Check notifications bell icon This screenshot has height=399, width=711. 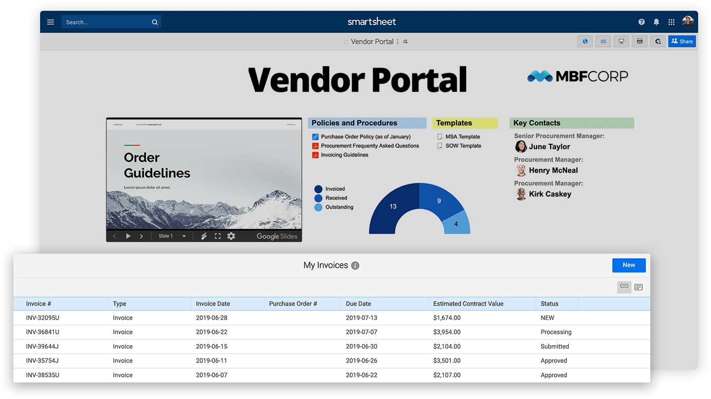coord(657,22)
